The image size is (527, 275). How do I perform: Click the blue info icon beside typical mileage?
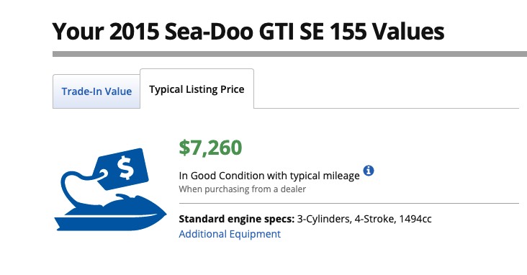(369, 171)
